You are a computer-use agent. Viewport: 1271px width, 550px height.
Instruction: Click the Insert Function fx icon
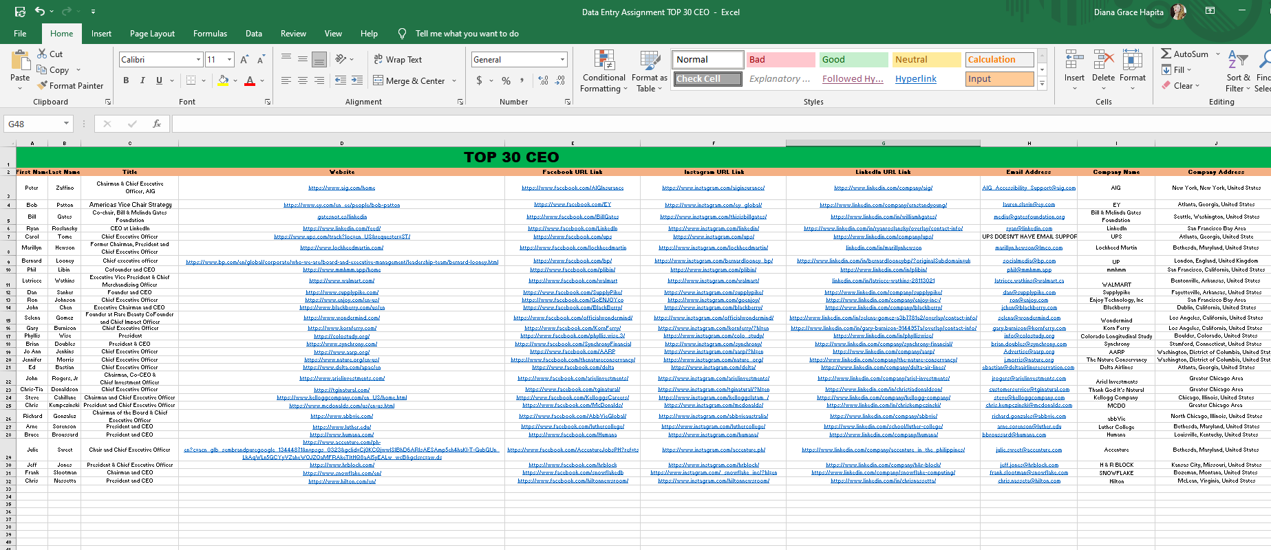pos(157,124)
